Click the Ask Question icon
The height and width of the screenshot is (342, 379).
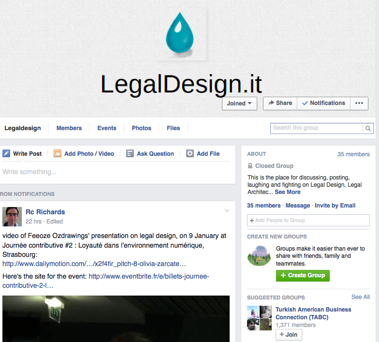[130, 154]
